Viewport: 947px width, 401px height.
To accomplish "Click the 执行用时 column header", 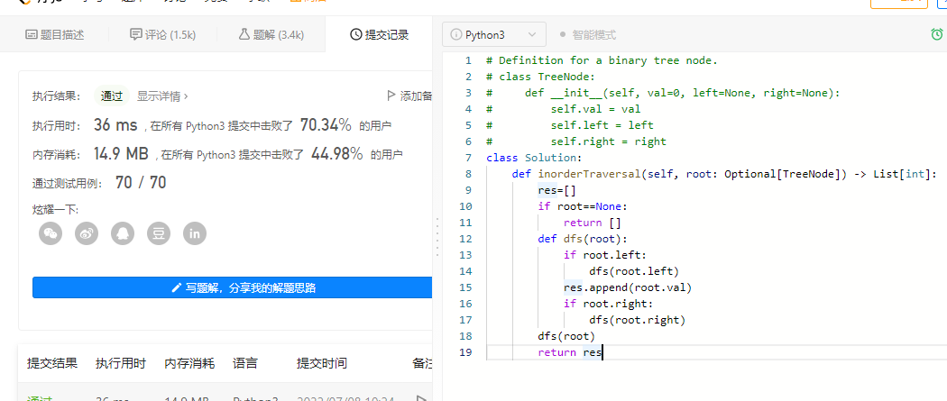I will click(121, 363).
